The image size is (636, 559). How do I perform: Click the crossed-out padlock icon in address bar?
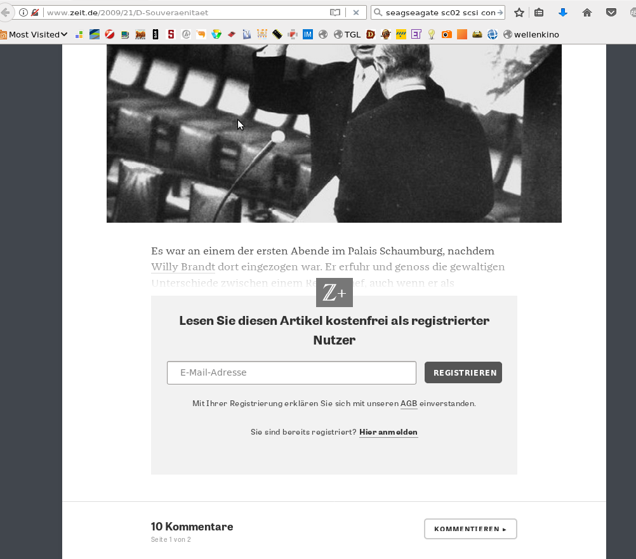click(x=35, y=13)
